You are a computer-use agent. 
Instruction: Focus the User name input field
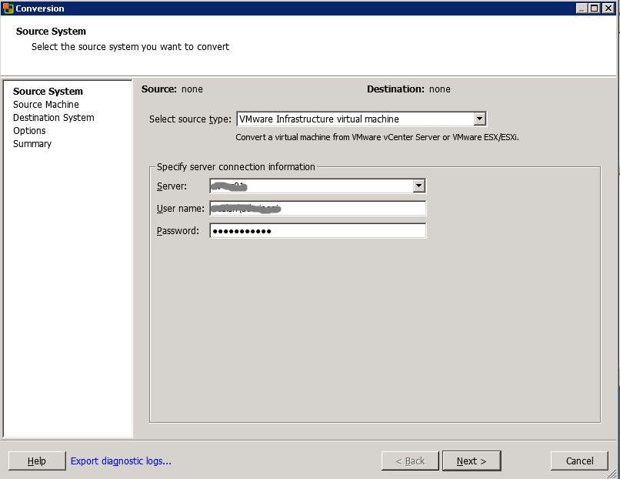tap(318, 208)
